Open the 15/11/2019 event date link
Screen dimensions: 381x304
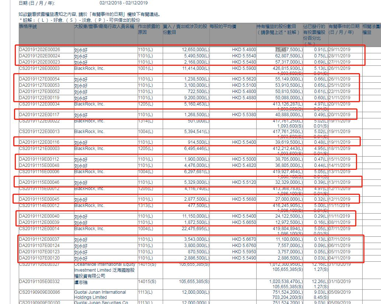pyautogui.click(x=339, y=159)
